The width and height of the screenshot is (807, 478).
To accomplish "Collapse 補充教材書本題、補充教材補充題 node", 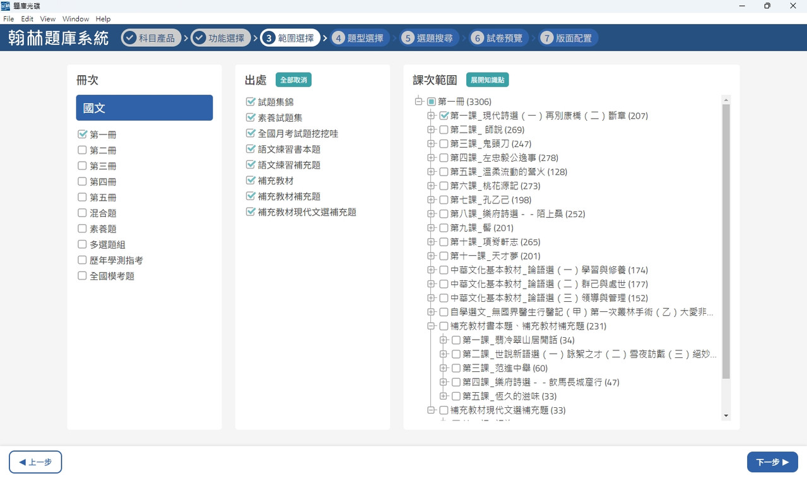I will point(431,326).
